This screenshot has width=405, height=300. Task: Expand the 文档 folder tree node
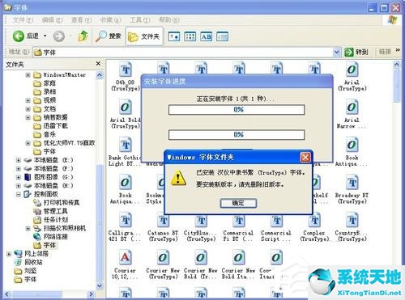[28, 109]
